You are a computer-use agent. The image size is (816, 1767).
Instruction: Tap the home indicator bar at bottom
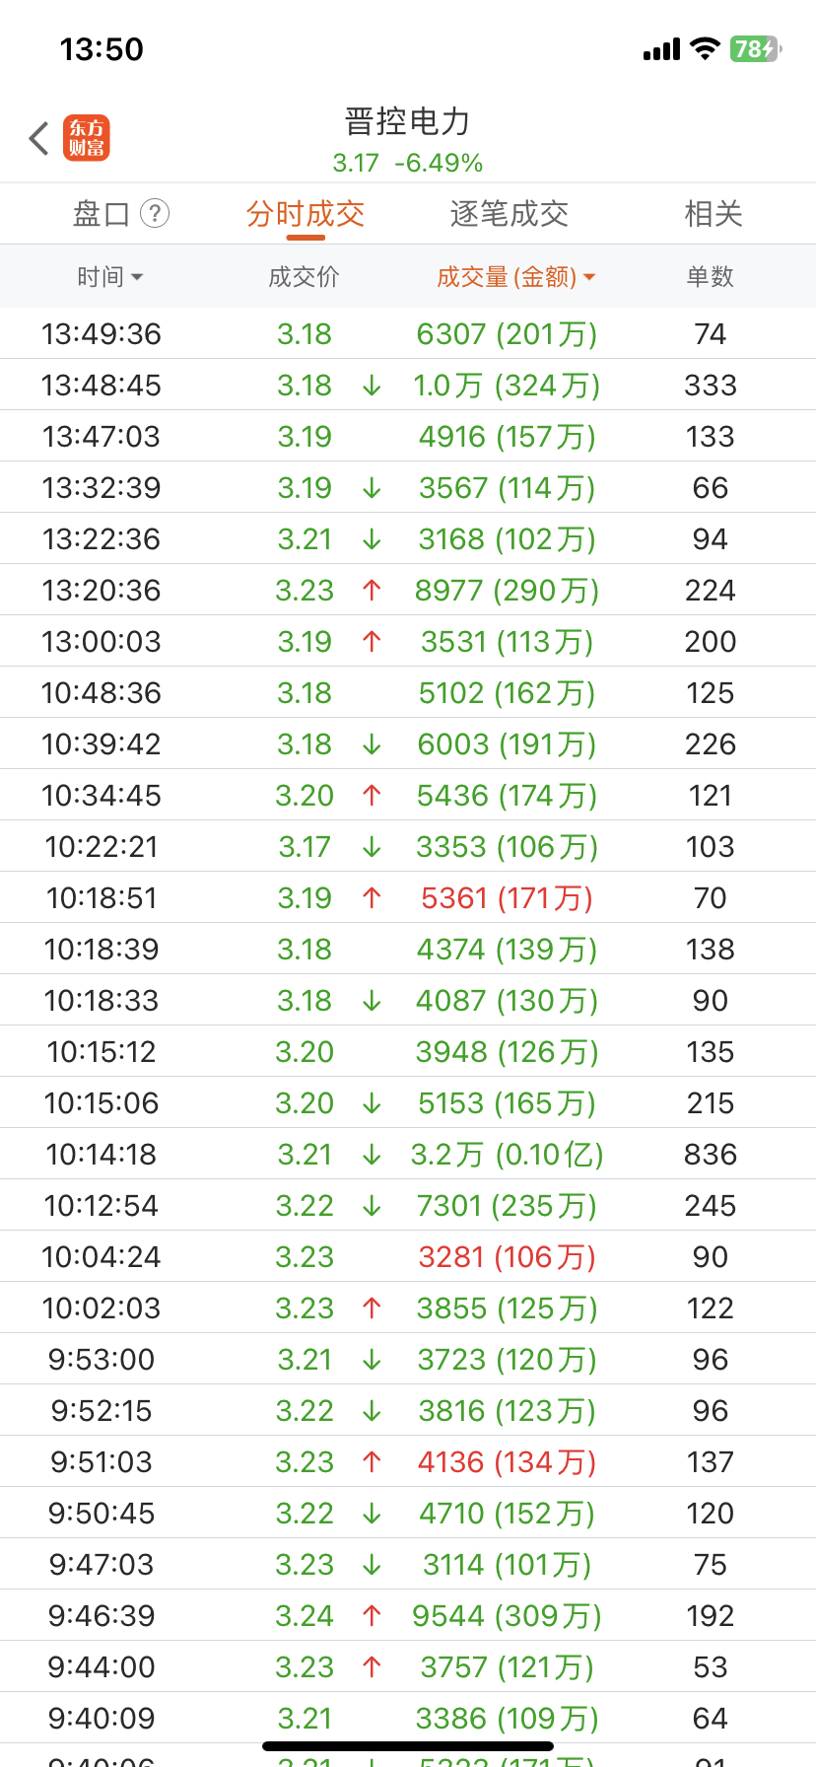coord(408,1746)
